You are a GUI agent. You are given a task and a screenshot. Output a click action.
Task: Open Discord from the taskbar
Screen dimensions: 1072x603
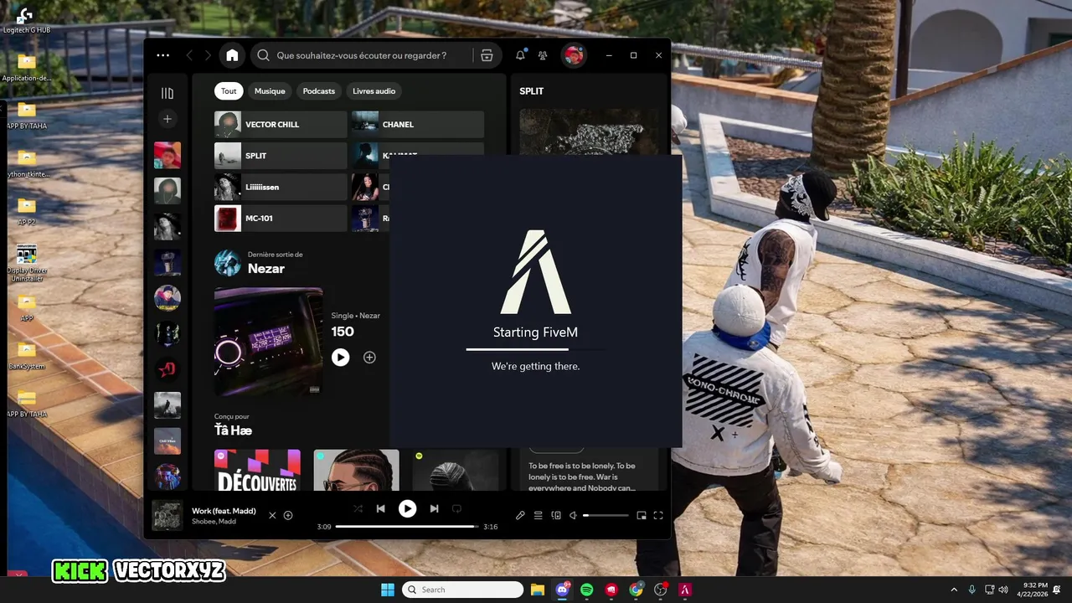tap(562, 590)
